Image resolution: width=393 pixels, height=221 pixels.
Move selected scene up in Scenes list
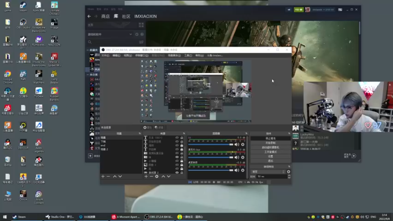coord(114,176)
